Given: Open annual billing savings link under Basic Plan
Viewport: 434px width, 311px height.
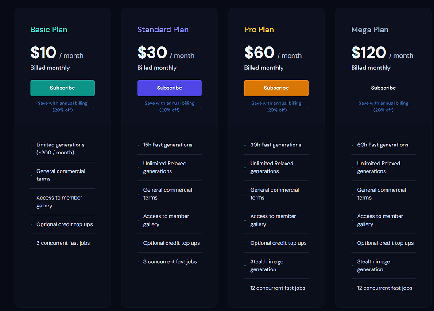Looking at the screenshot, I should [x=62, y=107].
